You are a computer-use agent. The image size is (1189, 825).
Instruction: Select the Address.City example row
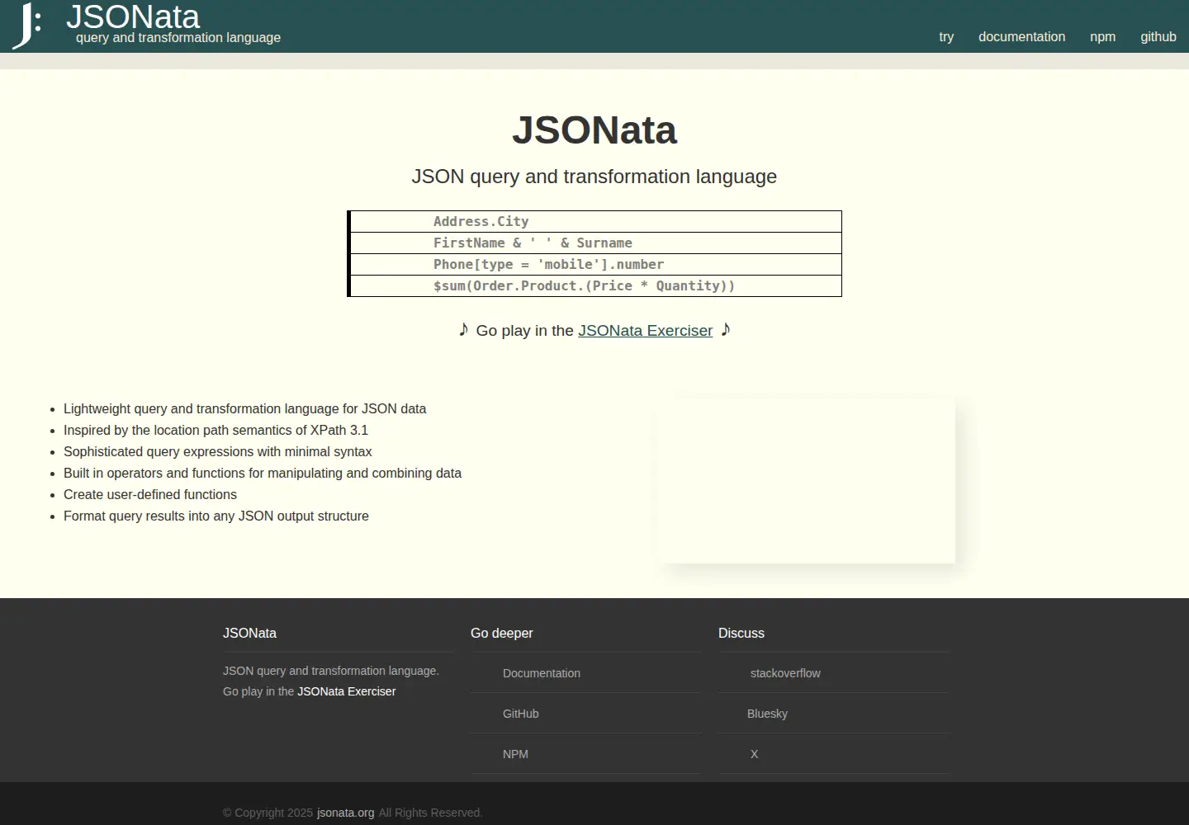pyautogui.click(x=595, y=221)
